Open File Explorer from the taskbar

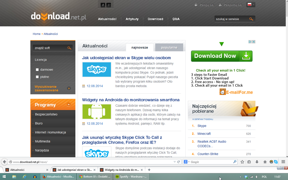14,177
